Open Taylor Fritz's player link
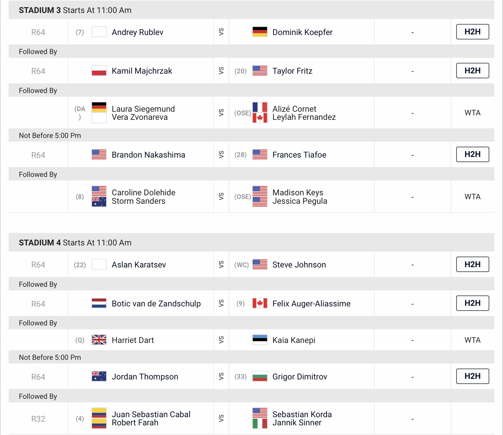The width and height of the screenshot is (503, 435). (x=293, y=71)
